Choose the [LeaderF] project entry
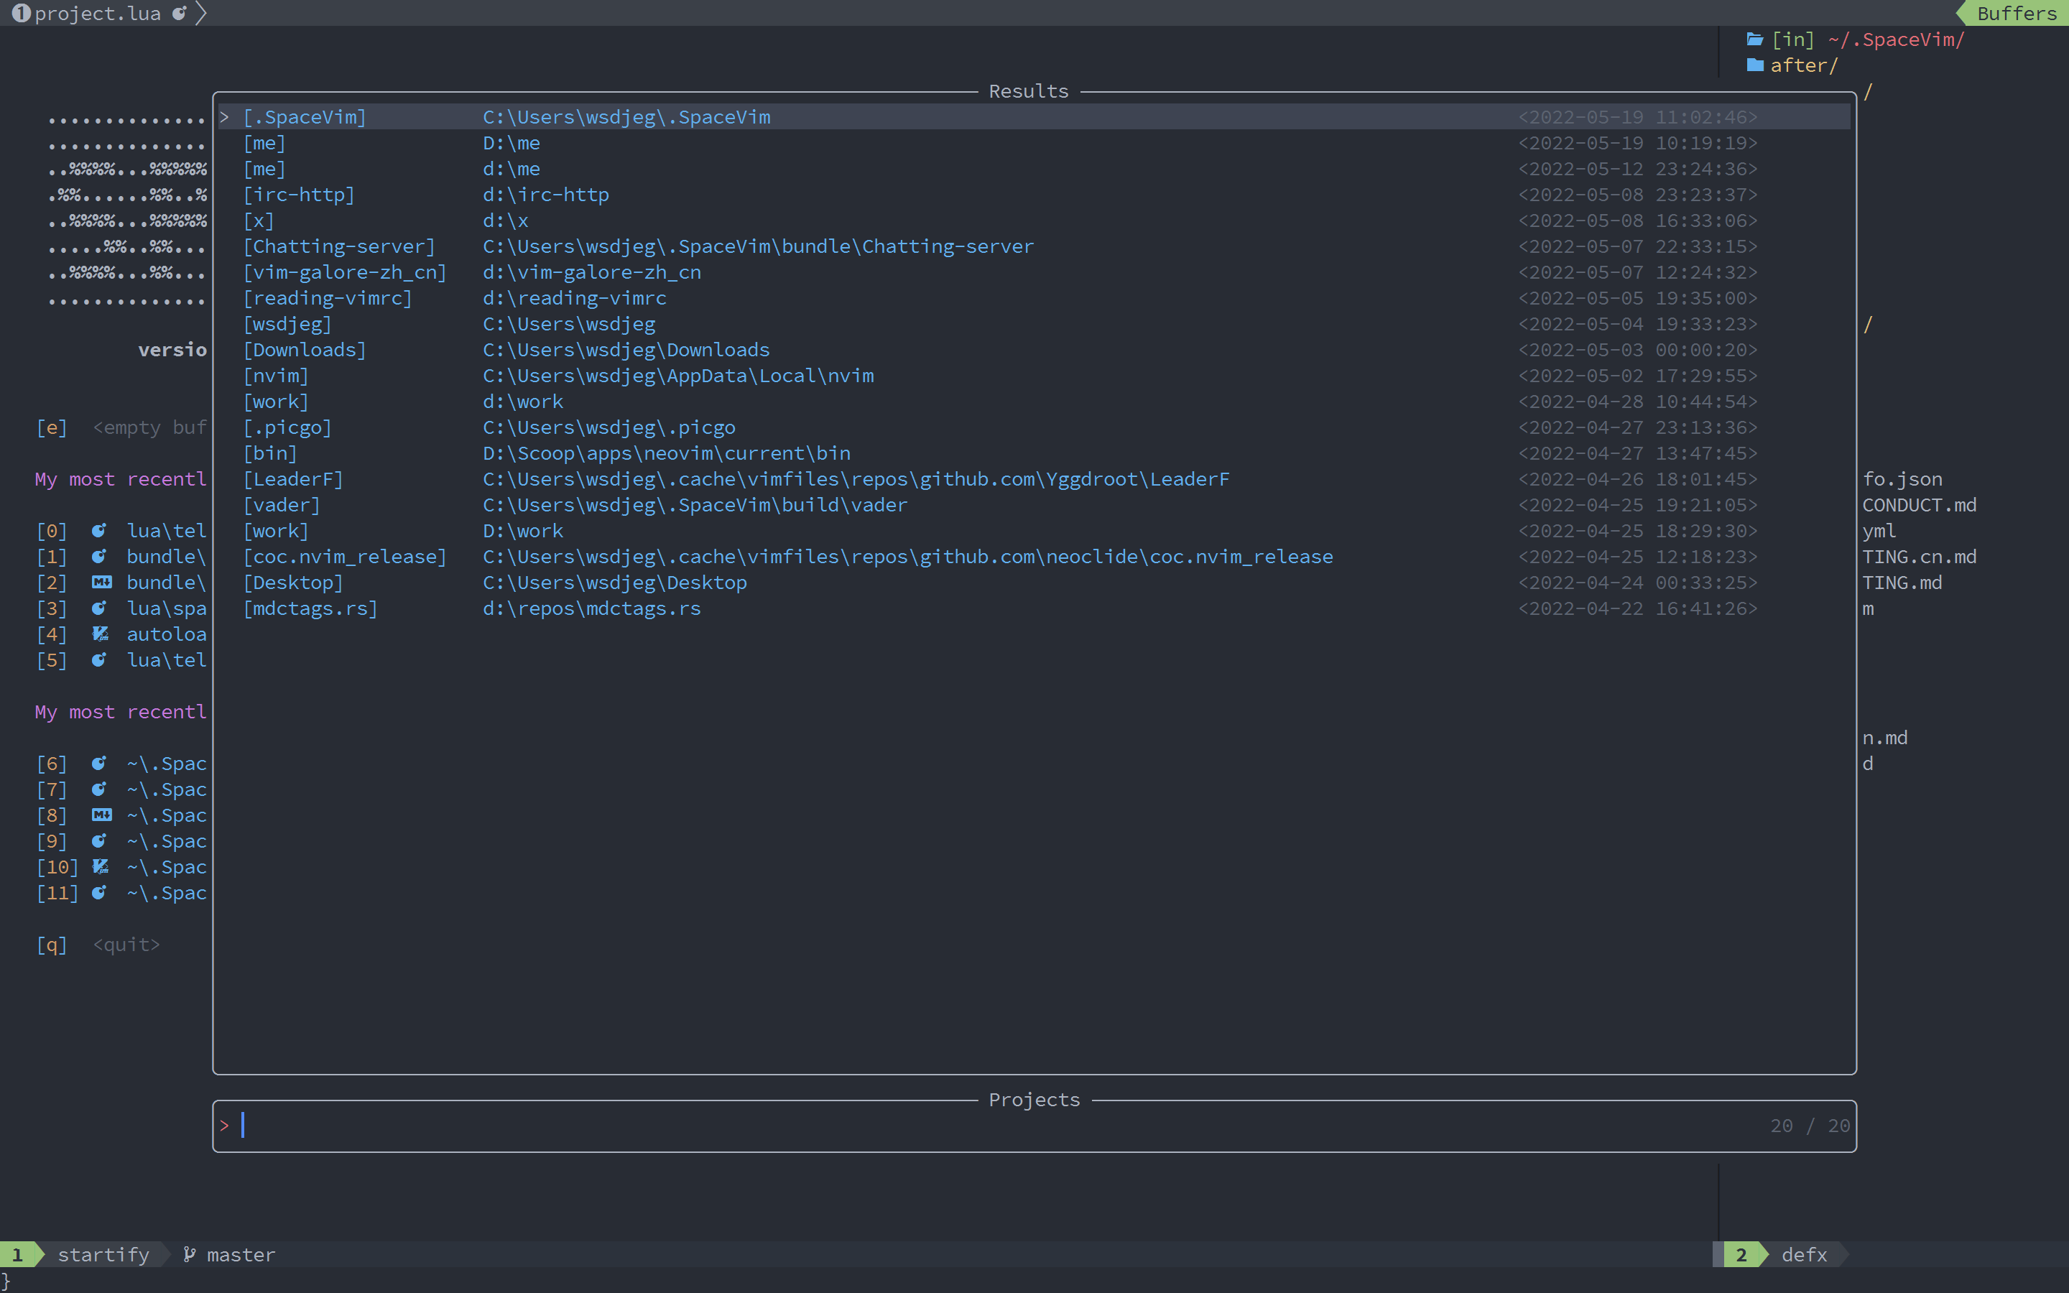Viewport: 2069px width, 1293px height. coord(293,479)
